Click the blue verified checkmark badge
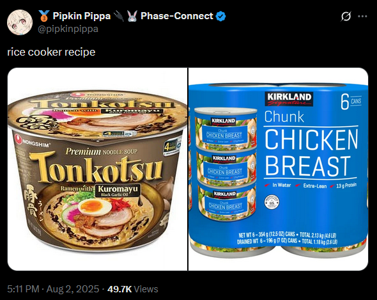 point(220,16)
